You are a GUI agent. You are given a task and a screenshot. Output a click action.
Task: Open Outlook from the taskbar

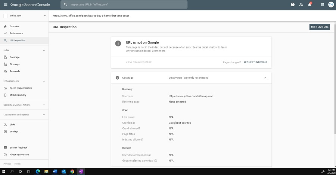[63, 171]
